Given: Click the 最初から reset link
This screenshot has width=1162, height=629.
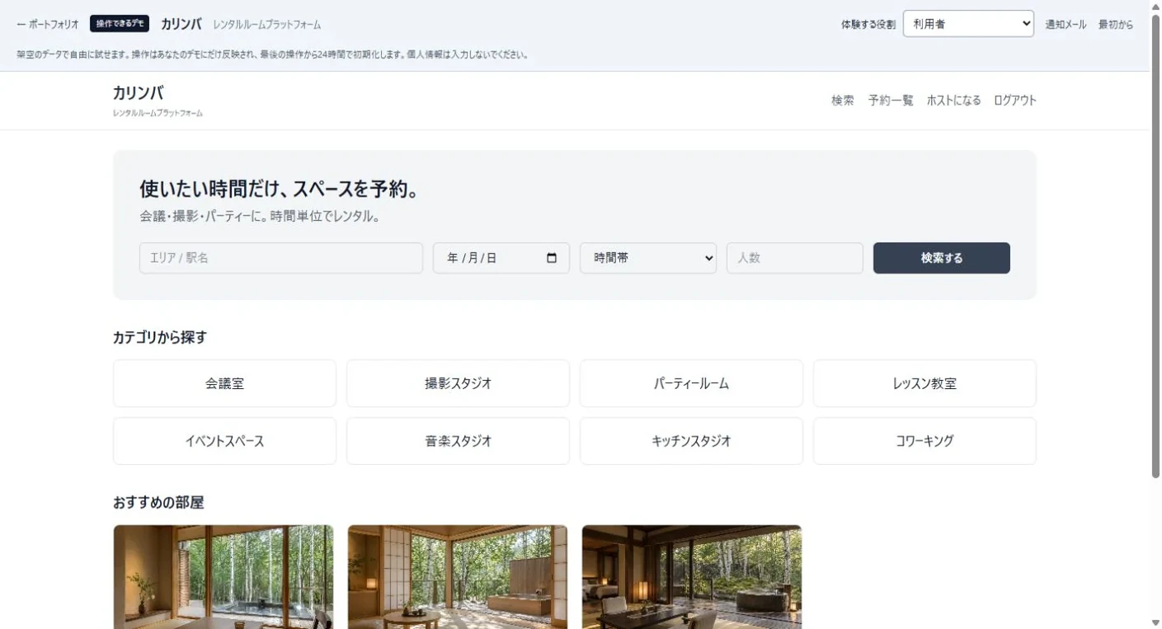Looking at the screenshot, I should point(1115,24).
